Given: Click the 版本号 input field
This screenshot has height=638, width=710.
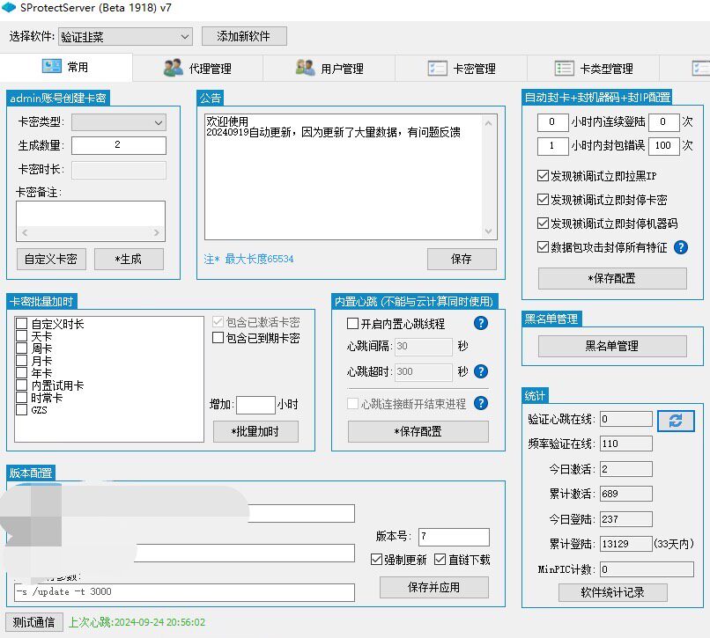Looking at the screenshot, I should (454, 537).
